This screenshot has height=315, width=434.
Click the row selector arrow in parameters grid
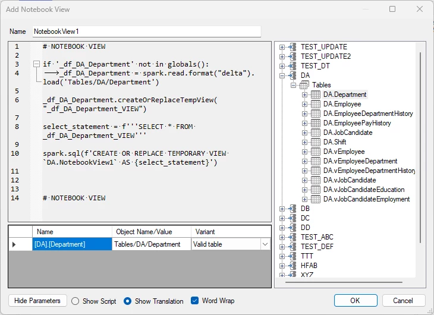point(14,244)
